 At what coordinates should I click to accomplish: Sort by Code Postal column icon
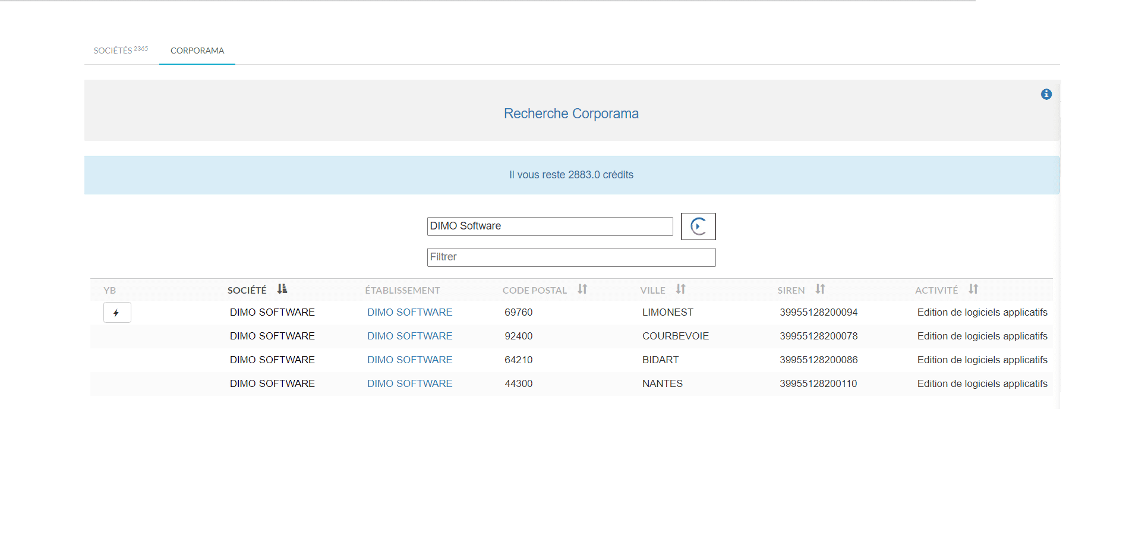coord(582,289)
